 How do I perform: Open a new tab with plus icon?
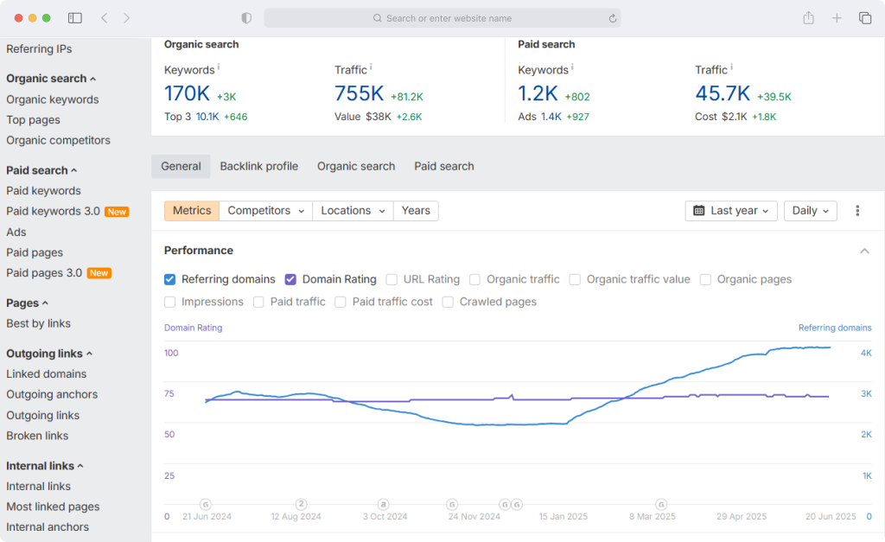(837, 18)
